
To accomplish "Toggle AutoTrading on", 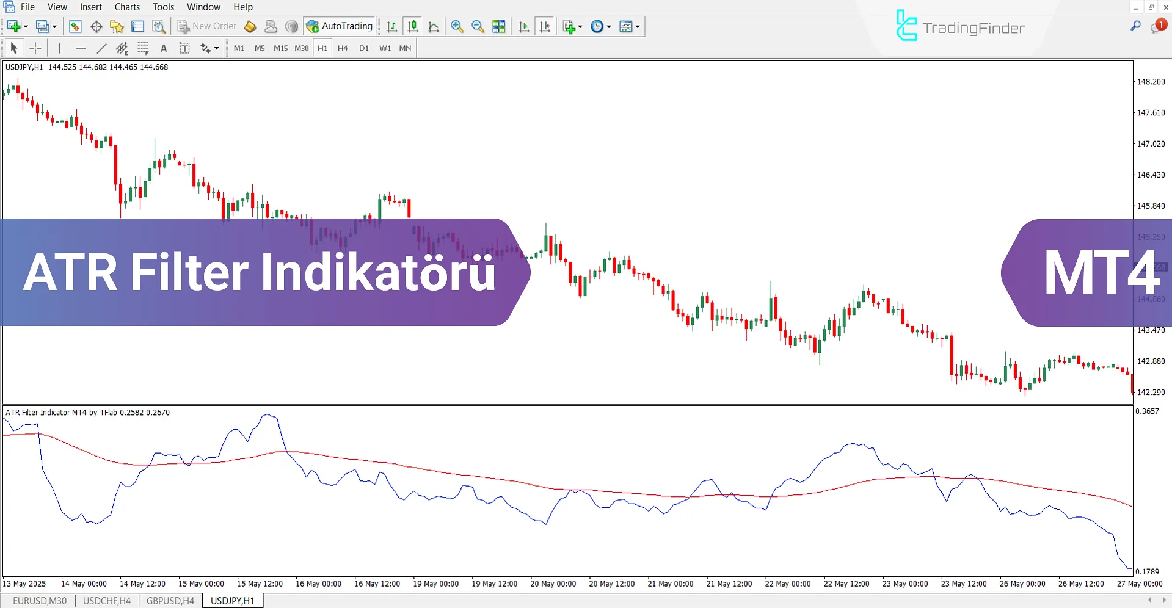I will [x=340, y=26].
